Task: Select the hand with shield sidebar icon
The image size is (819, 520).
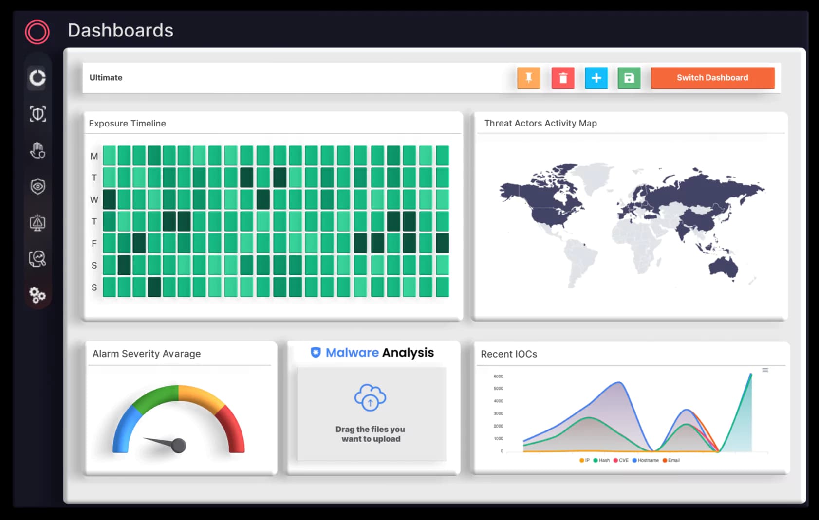Action: [x=37, y=150]
